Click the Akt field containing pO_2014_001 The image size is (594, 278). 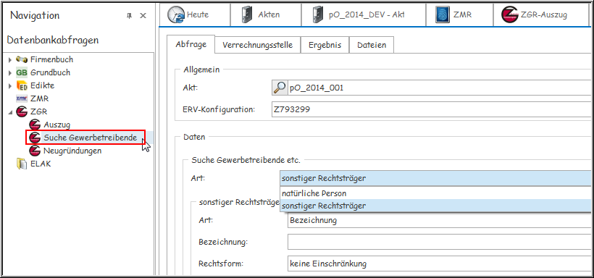(x=439, y=88)
